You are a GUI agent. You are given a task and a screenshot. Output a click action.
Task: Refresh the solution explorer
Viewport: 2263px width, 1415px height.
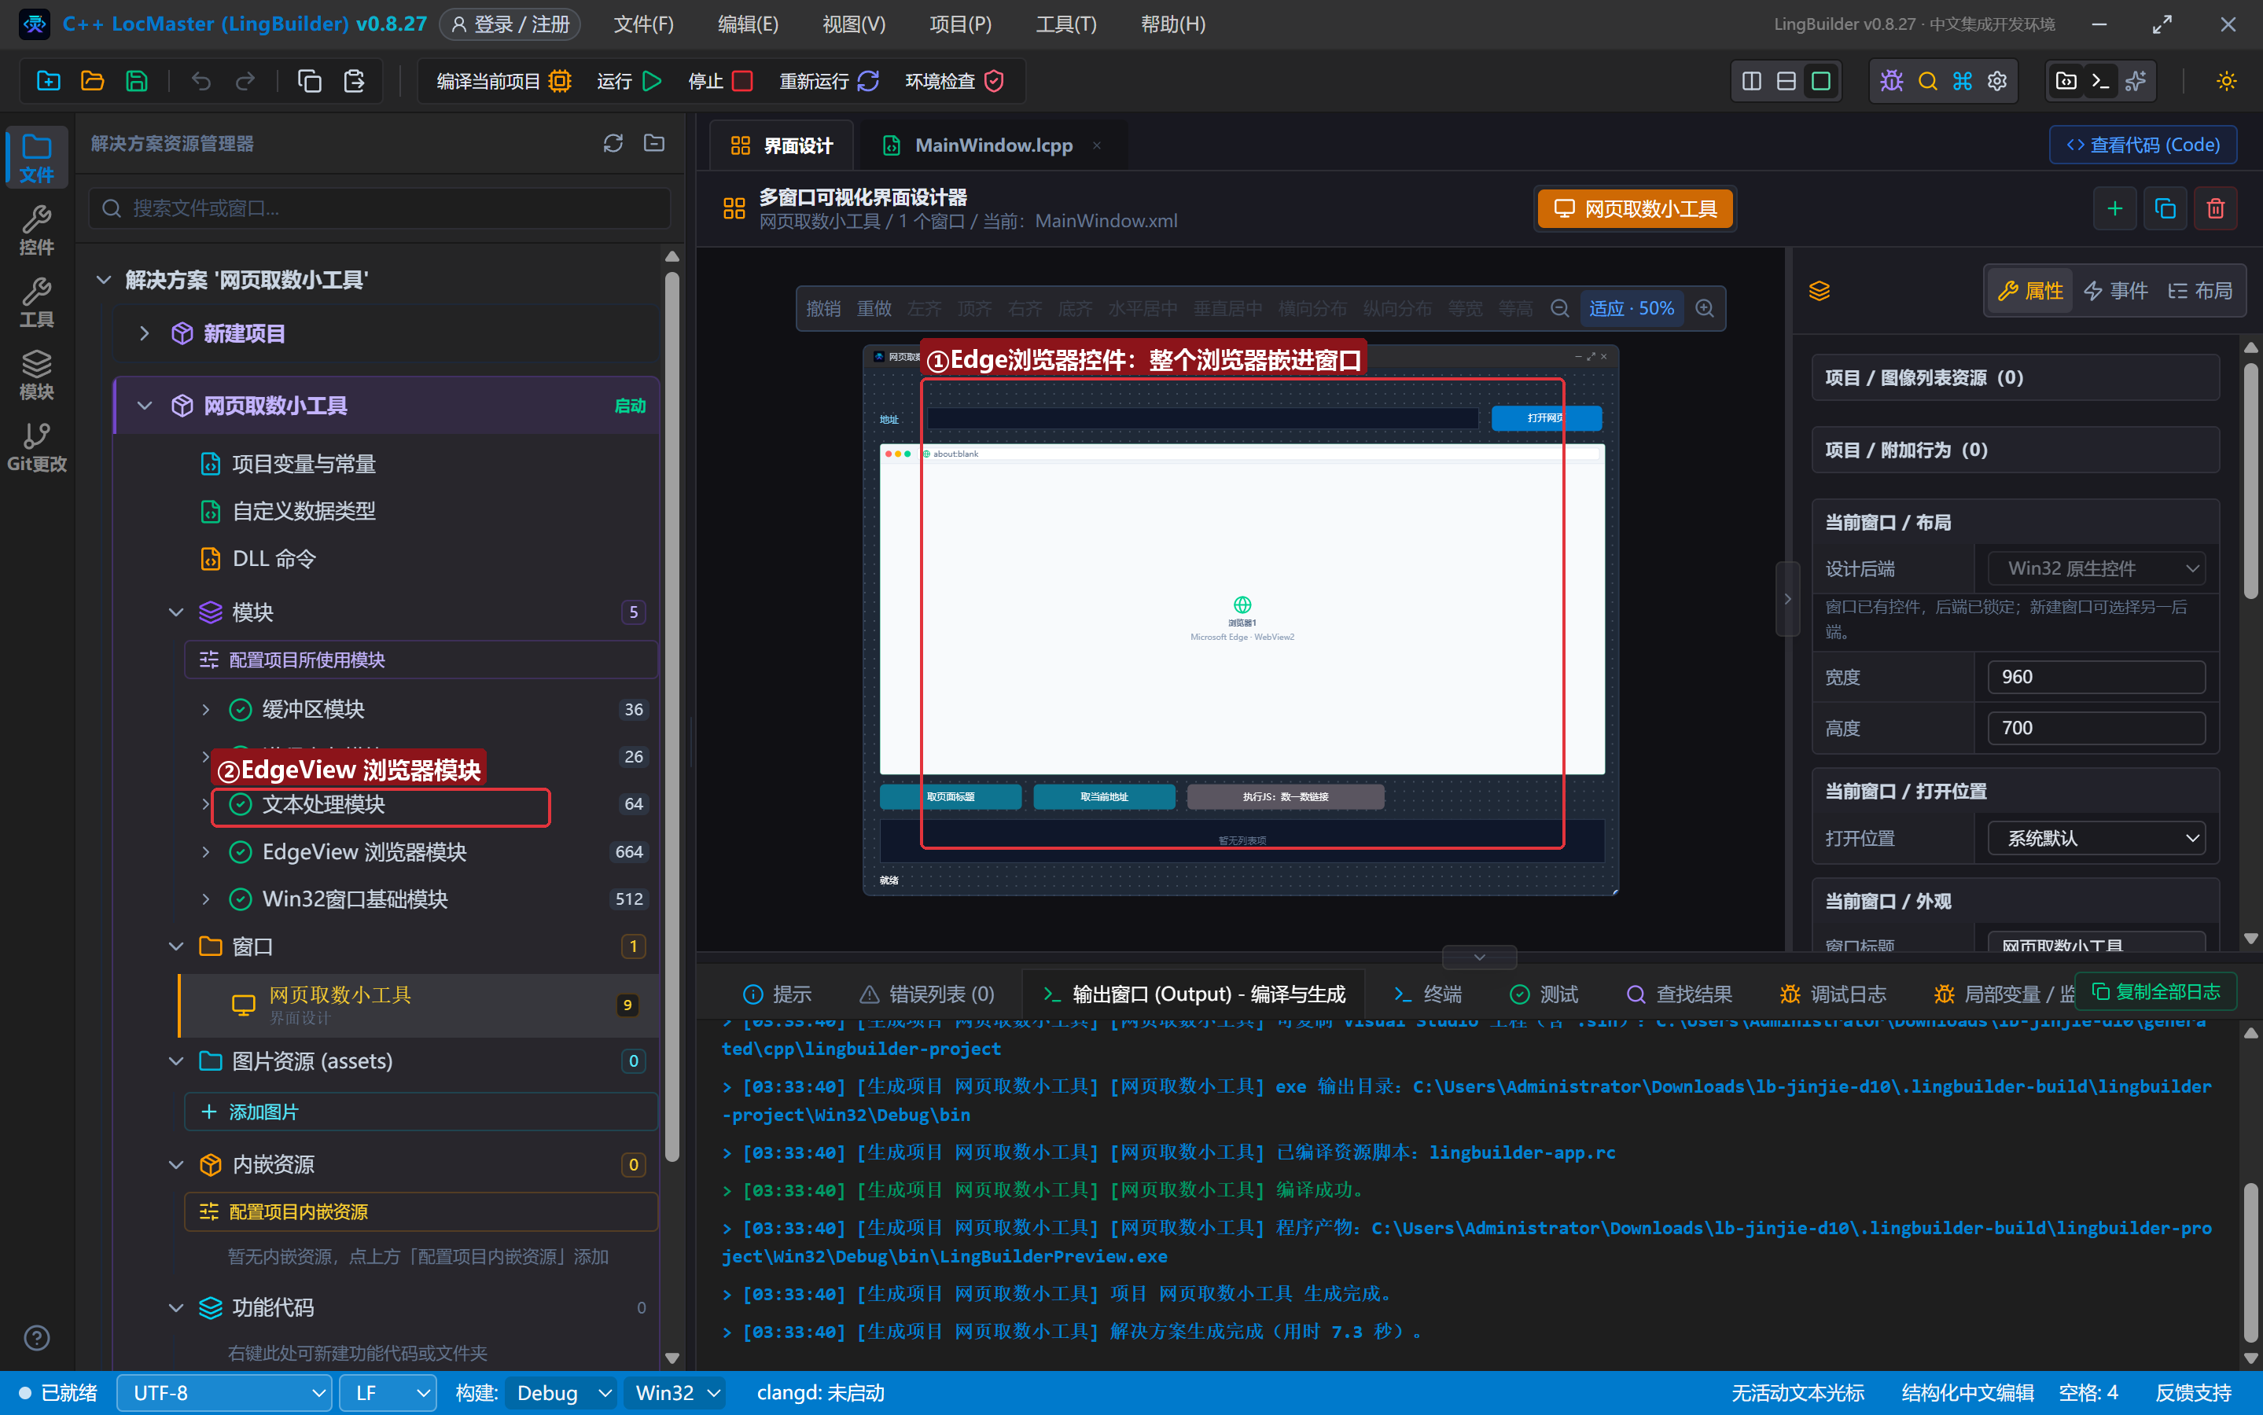tap(613, 143)
